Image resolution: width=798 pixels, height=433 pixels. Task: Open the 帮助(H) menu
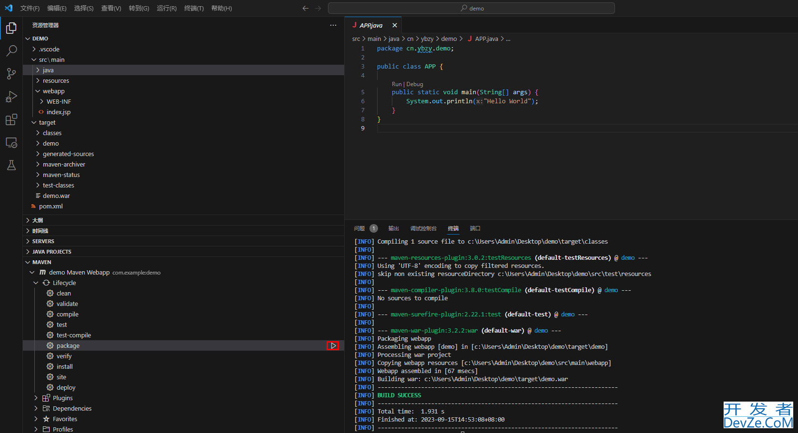point(222,8)
